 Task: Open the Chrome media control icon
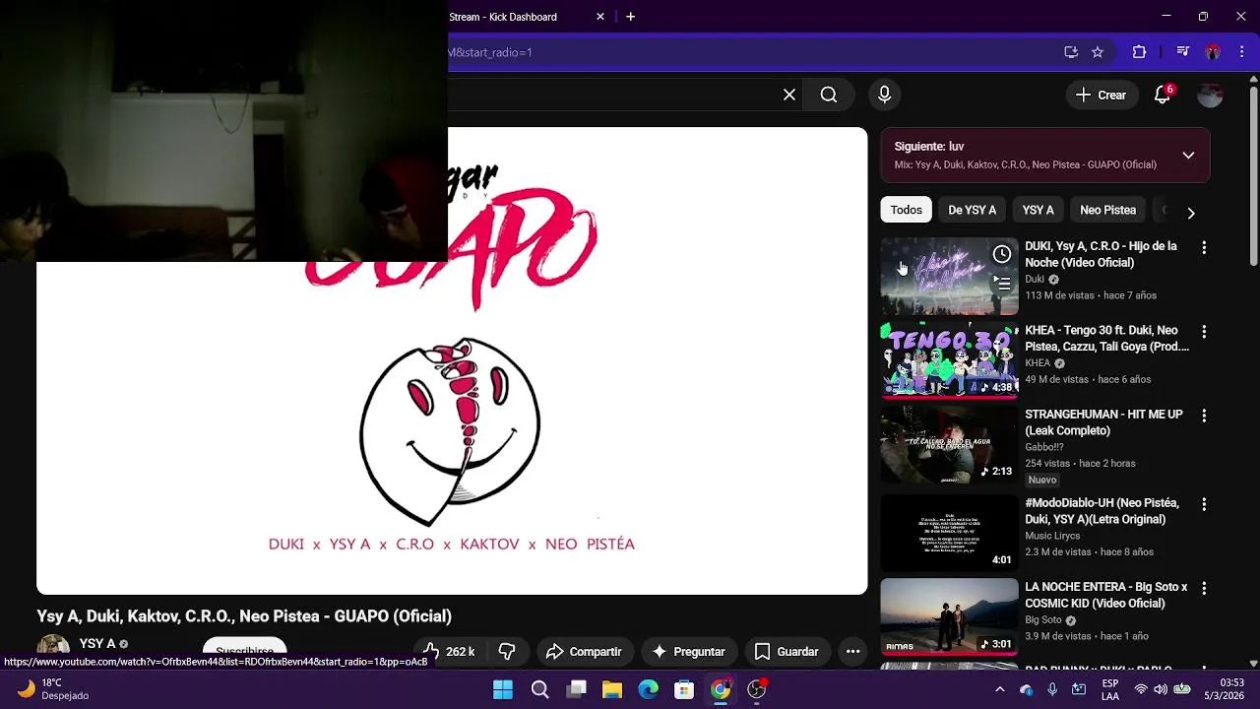click(x=1183, y=52)
